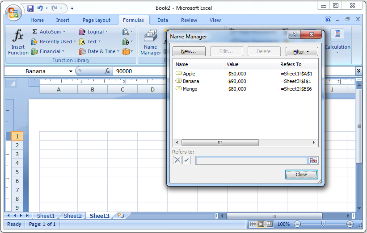Click the Refers to input field
The height and width of the screenshot is (233, 367).
click(251, 161)
